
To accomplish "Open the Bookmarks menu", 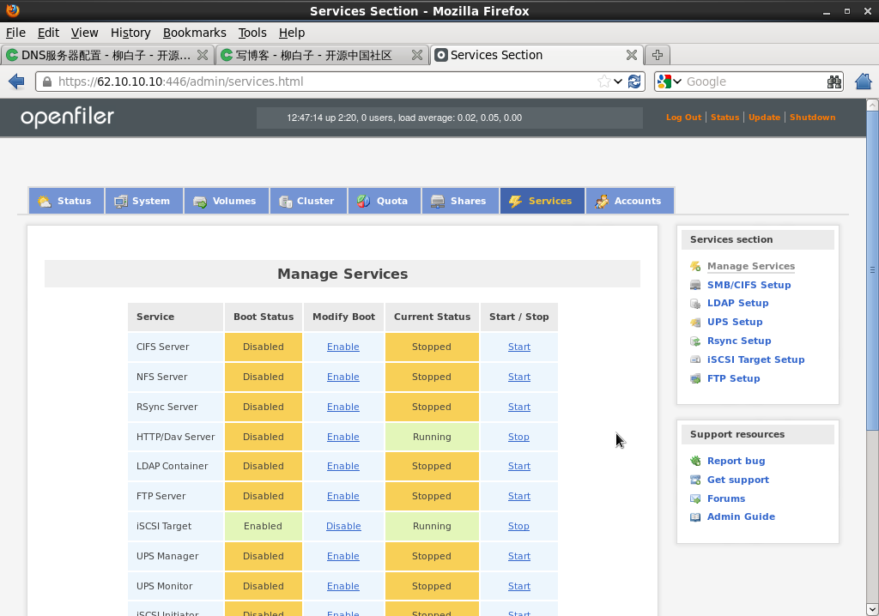I will [194, 33].
